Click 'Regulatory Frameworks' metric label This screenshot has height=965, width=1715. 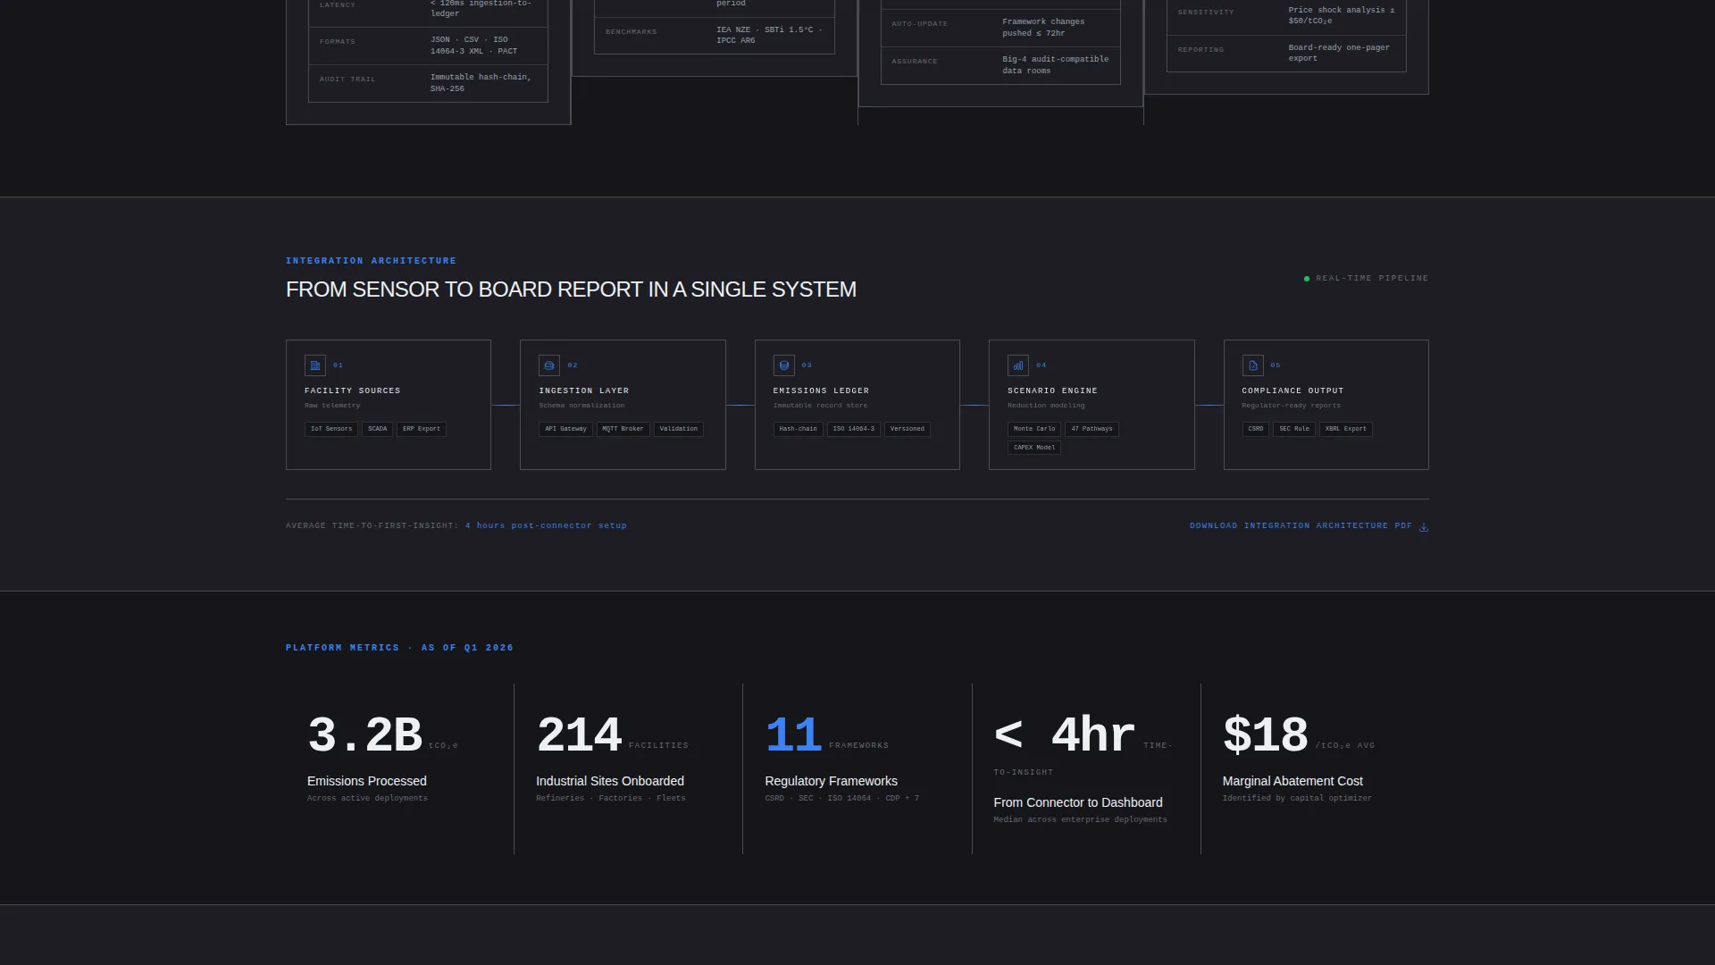[x=832, y=781]
